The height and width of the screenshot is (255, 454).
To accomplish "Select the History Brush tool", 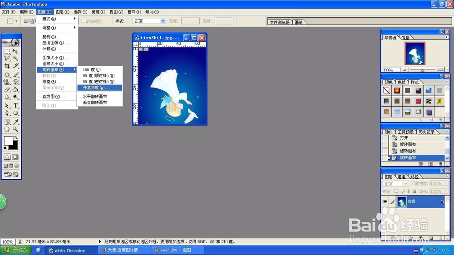I will [x=15, y=82].
